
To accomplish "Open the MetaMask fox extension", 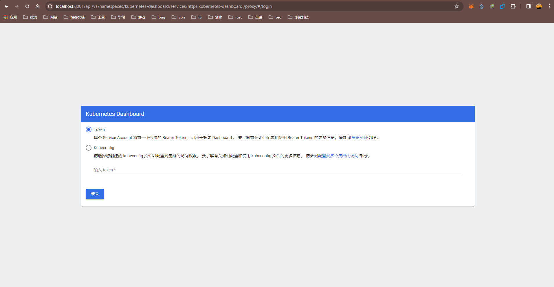I will (x=471, y=6).
